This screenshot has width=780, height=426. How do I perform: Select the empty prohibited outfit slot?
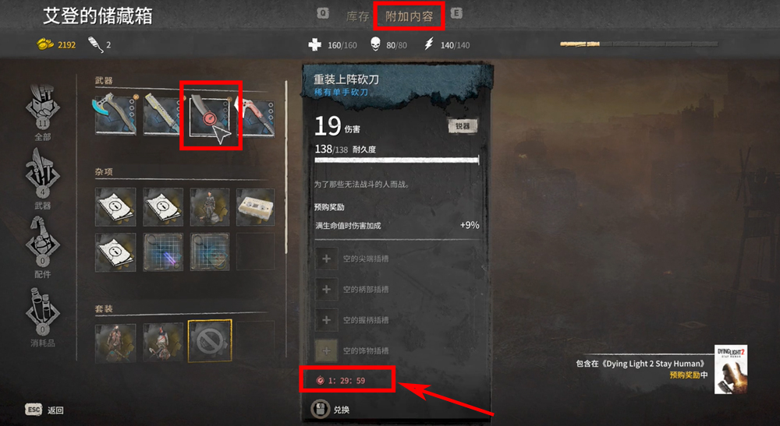[210, 340]
